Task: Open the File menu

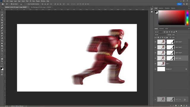Action: (x=4, y=1)
